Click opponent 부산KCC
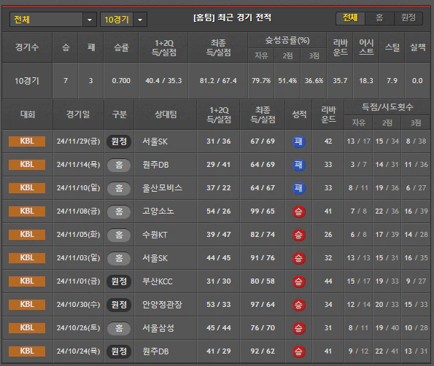This screenshot has width=434, height=366. (x=158, y=281)
